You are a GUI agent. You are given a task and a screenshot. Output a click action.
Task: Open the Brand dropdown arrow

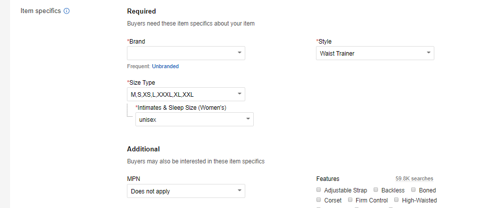239,53
